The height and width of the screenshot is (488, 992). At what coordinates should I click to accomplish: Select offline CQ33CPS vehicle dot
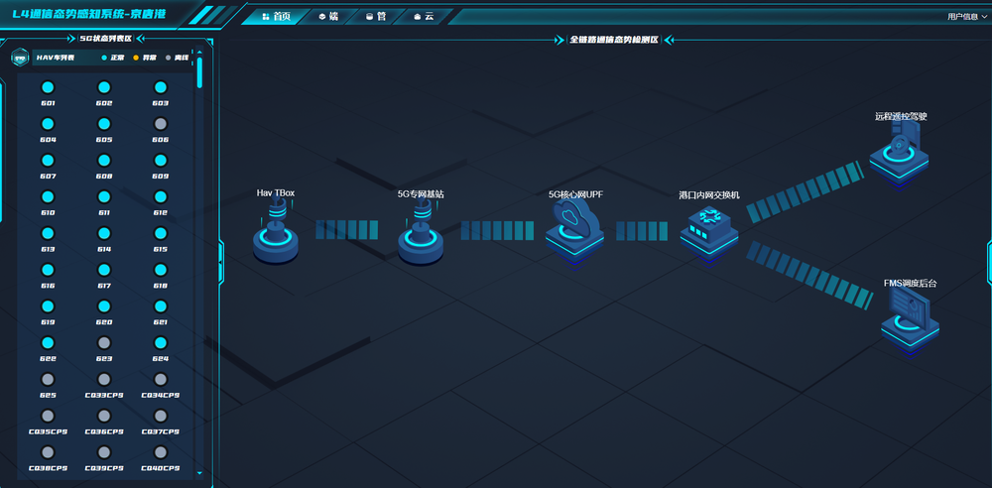click(x=104, y=379)
